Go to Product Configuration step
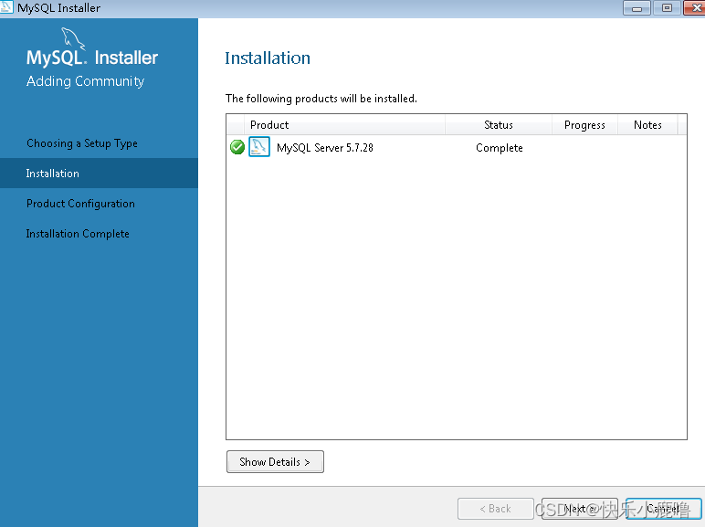Image resolution: width=705 pixels, height=527 pixels. pyautogui.click(x=80, y=204)
